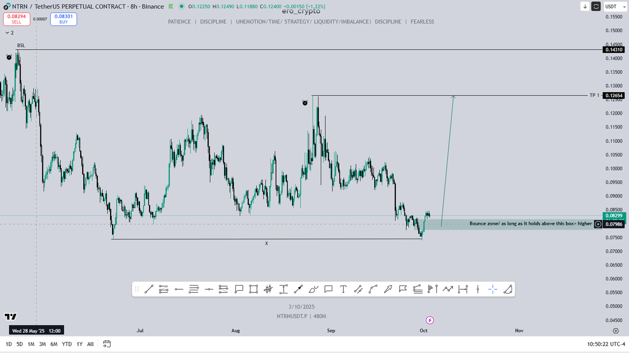Image resolution: width=629 pixels, height=353 pixels.
Task: Click the alarm clock beside the September peak
Action: pyautogui.click(x=305, y=103)
